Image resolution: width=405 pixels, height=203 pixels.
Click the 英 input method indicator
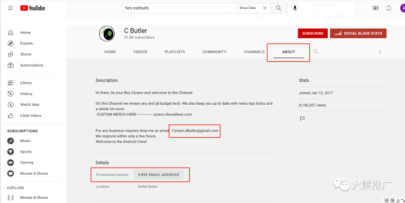tap(392, 200)
